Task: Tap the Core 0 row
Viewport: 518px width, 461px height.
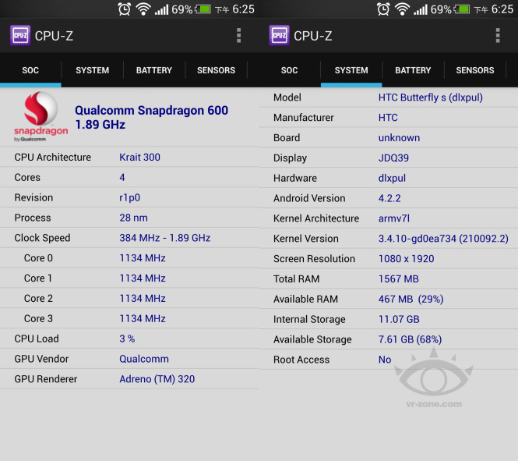Action: pyautogui.click(x=129, y=258)
